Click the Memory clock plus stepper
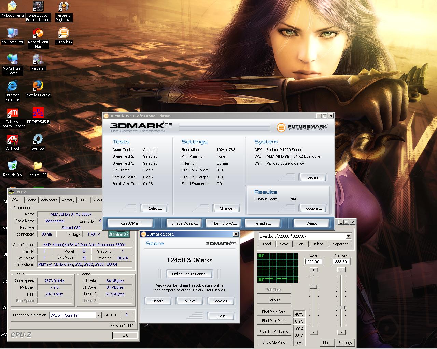Screen dimensions: 437x349 (x=341, y=270)
